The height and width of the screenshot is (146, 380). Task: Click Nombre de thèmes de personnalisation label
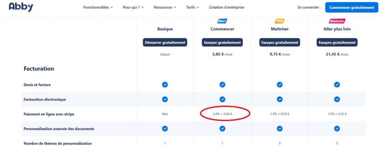[x=58, y=143]
